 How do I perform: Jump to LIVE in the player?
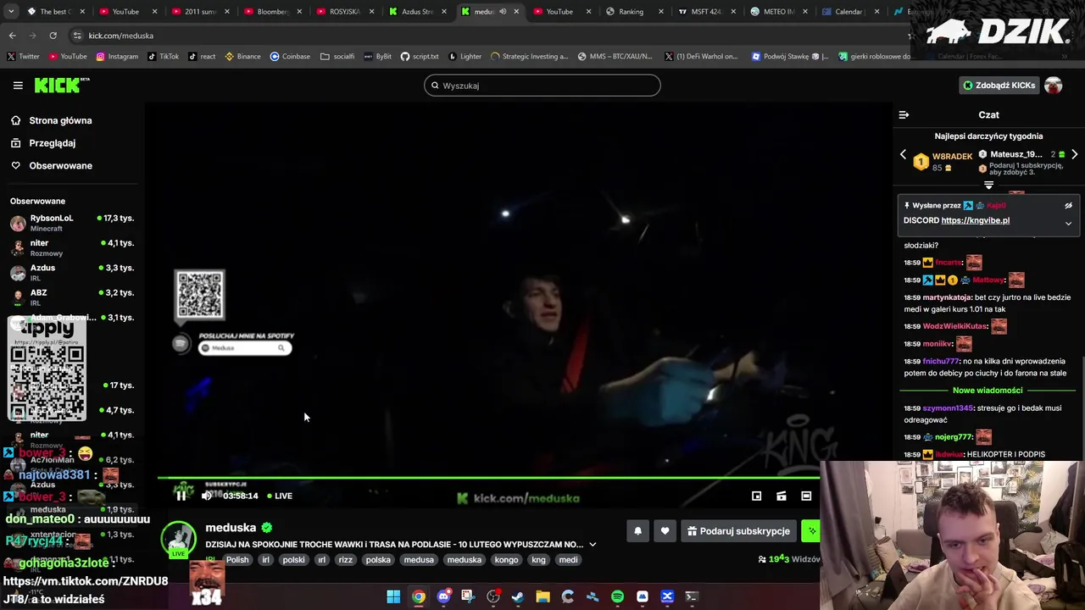280,496
